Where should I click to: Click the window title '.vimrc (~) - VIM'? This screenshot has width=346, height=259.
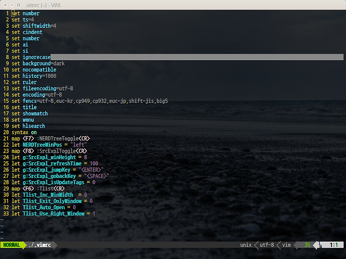coord(43,5)
